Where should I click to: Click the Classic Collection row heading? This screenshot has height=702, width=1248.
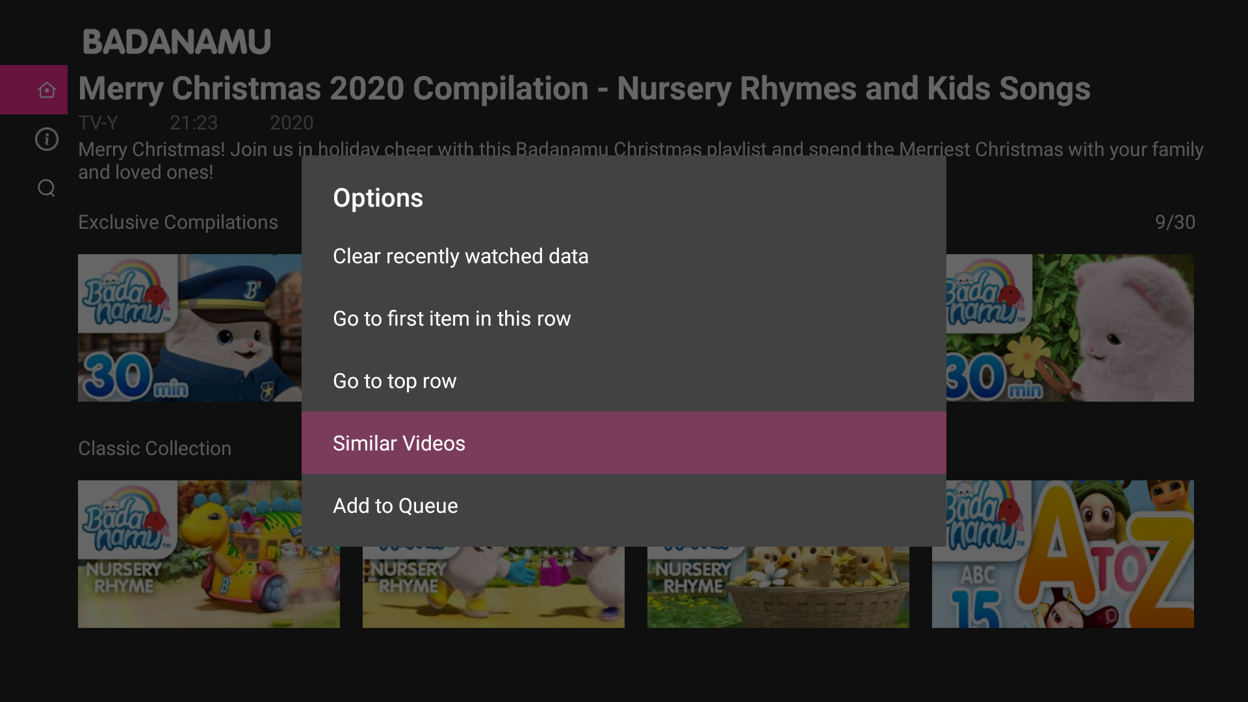[155, 448]
